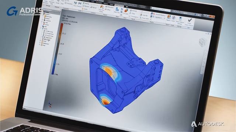This screenshot has width=236, height=132.
Task: Generate a Report from the ribbon
Action: click(169, 18)
